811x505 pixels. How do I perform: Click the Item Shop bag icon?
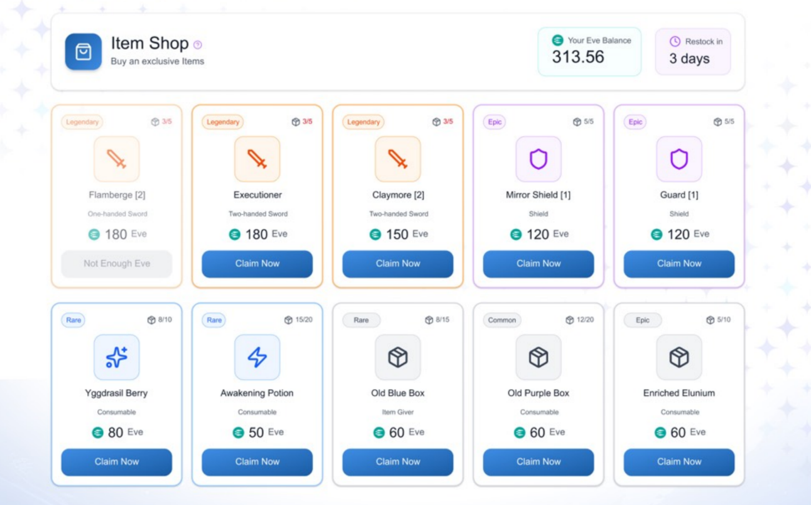[x=83, y=52]
